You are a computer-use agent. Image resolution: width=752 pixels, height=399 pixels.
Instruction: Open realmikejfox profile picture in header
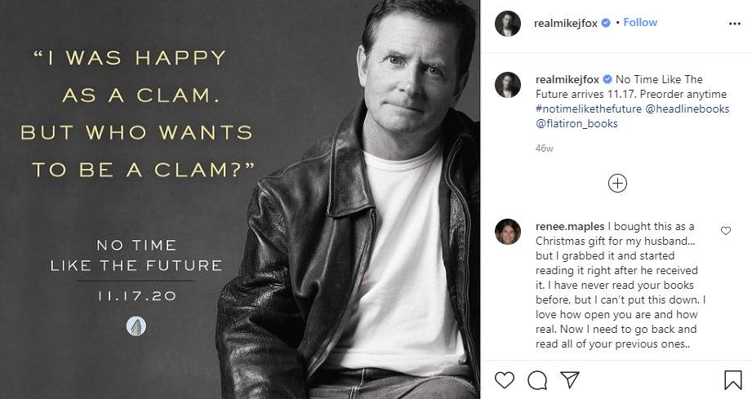point(508,24)
